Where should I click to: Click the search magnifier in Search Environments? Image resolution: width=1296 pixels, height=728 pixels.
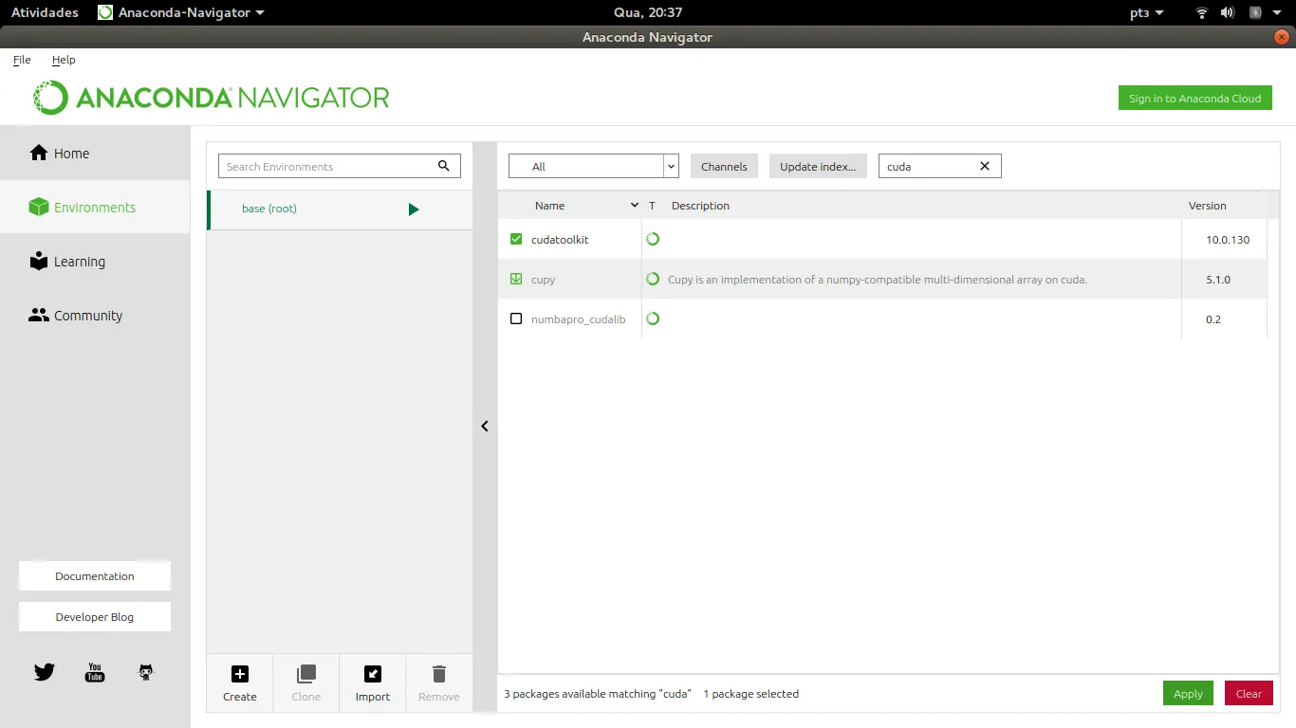(x=443, y=166)
